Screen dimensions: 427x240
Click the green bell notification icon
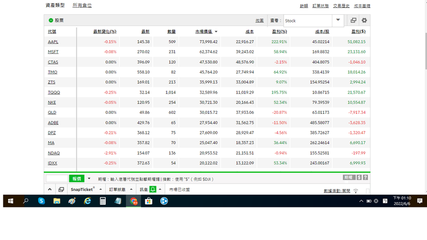(153, 190)
